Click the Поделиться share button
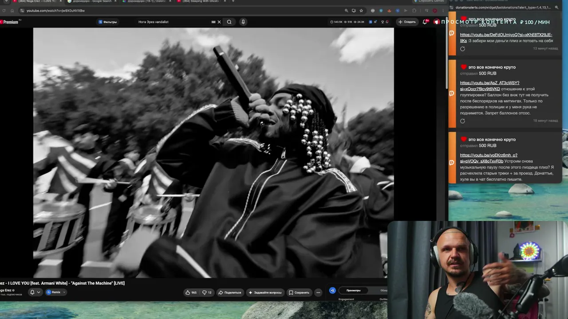 click(230, 292)
